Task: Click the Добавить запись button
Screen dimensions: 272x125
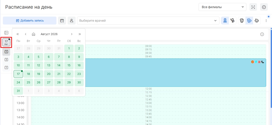Action: click(x=30, y=21)
